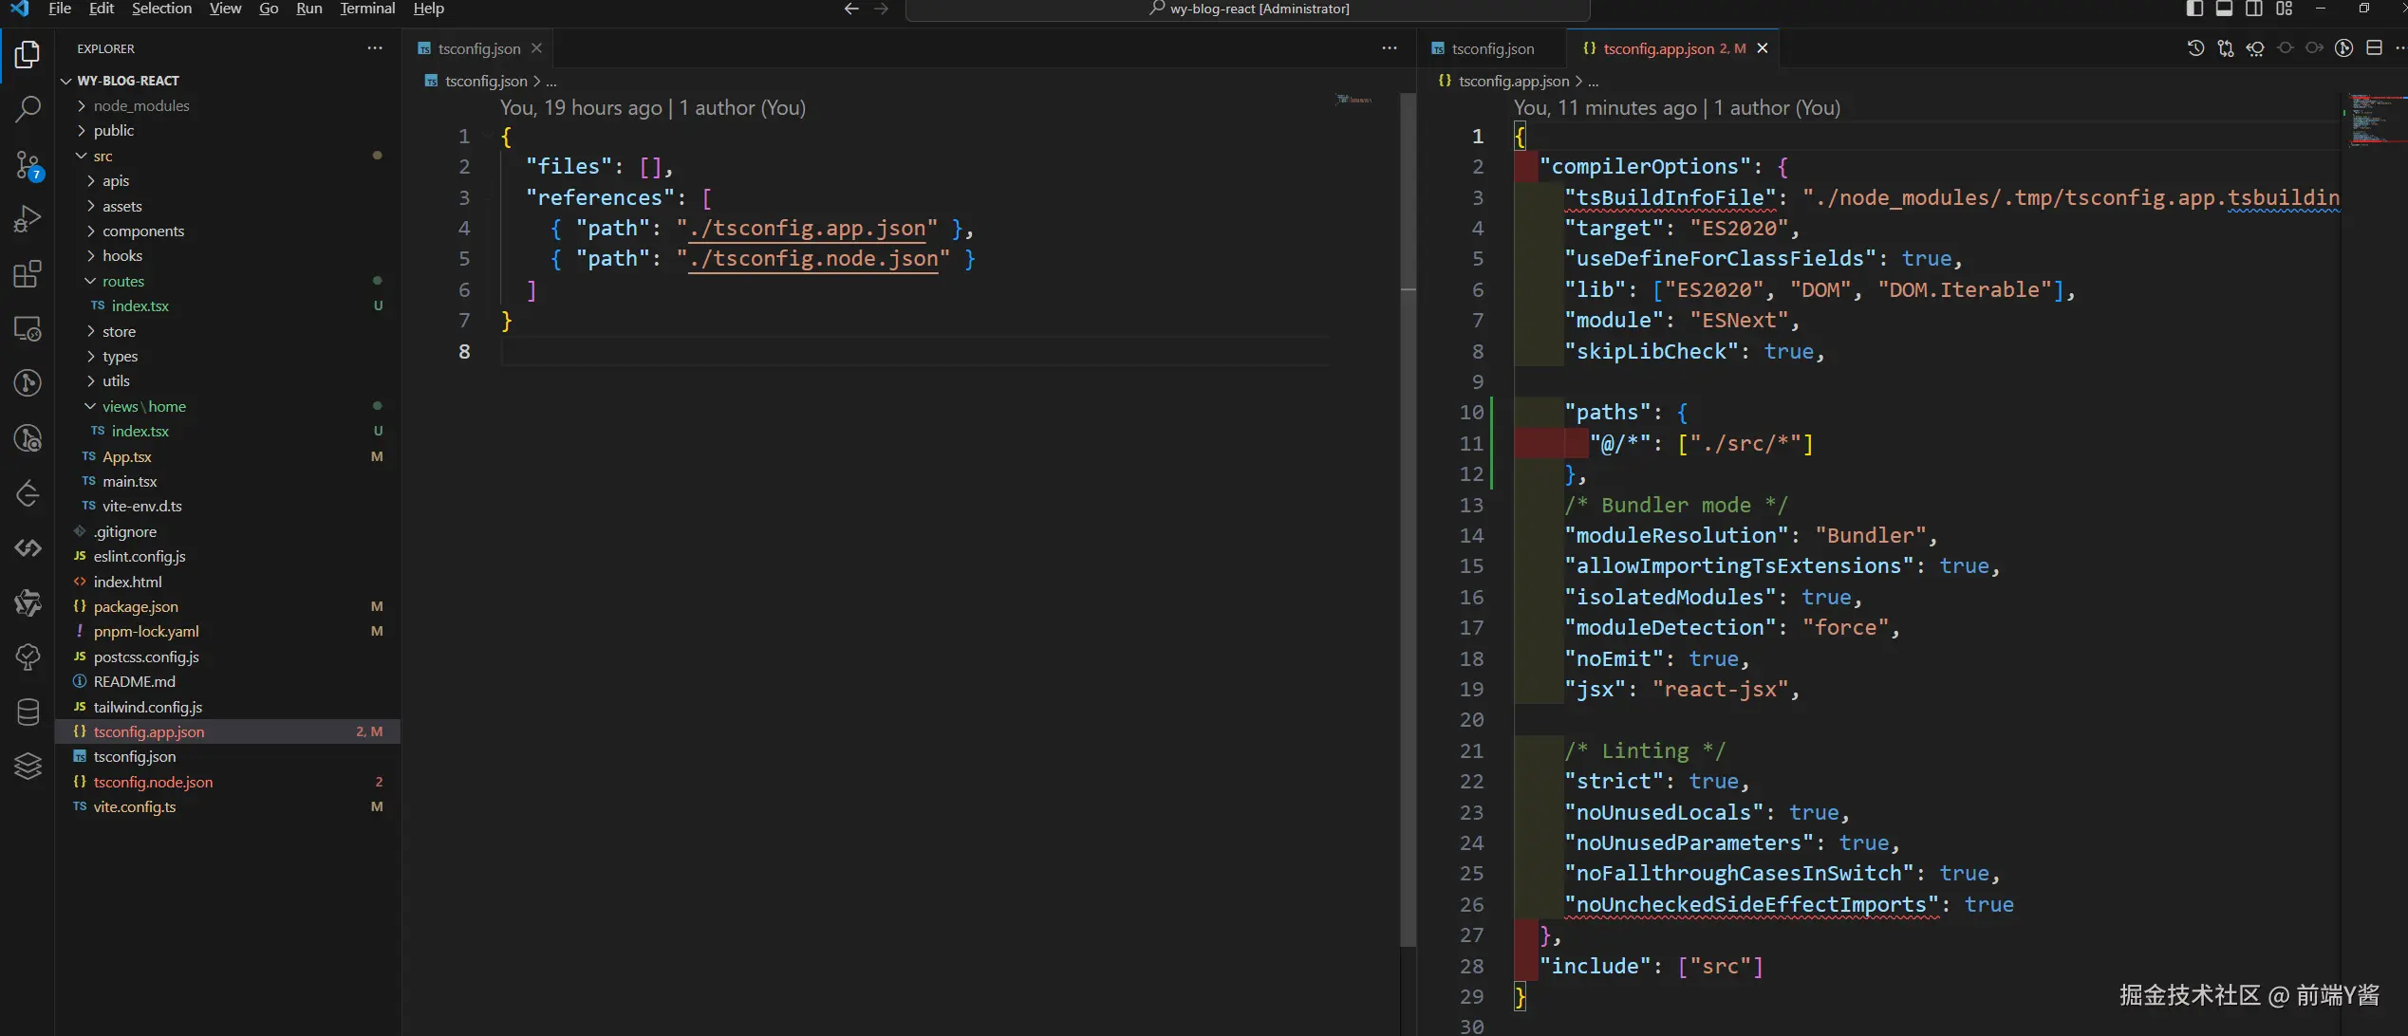Expand the components folder

143,231
